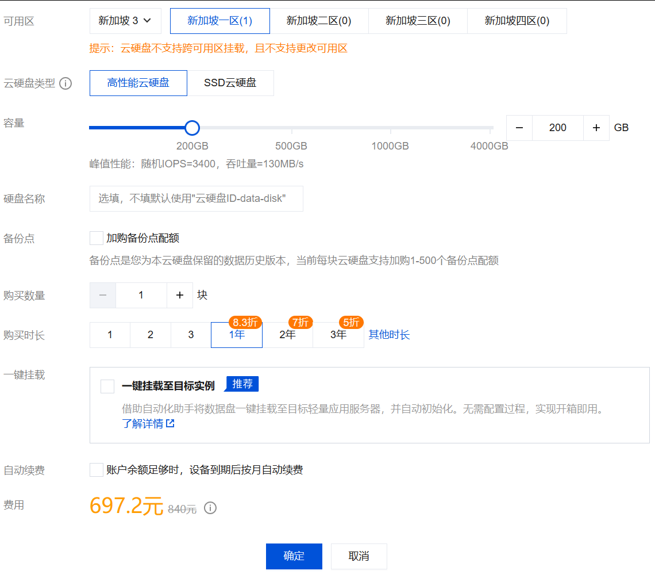Screen dimensions: 655x578
Task: Check 一键挂载至目标实例 option
Action: pyautogui.click(x=107, y=386)
